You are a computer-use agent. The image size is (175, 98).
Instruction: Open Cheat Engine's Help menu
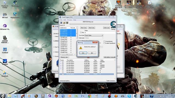pyautogui.click(x=75, y=20)
